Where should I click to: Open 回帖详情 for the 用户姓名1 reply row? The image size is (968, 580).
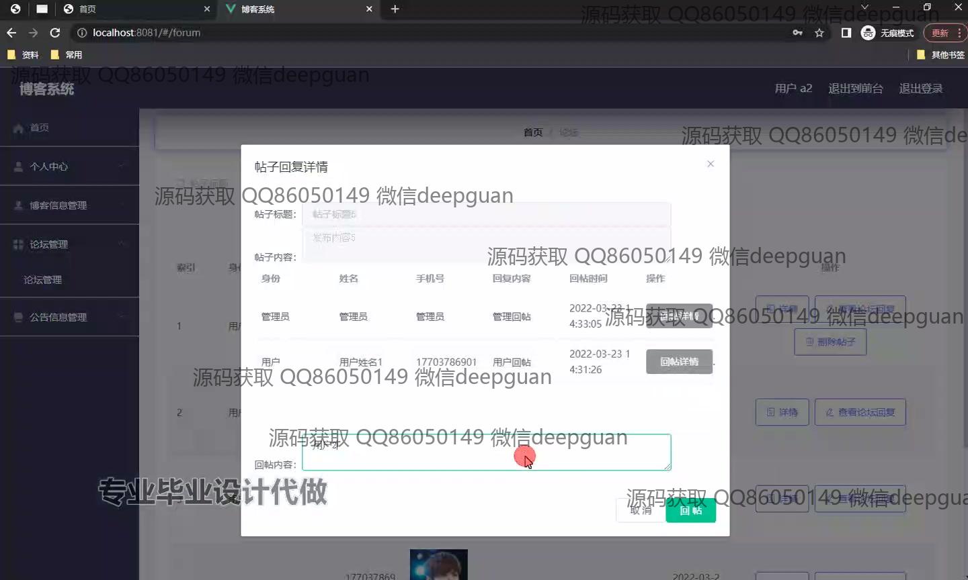[x=679, y=362]
